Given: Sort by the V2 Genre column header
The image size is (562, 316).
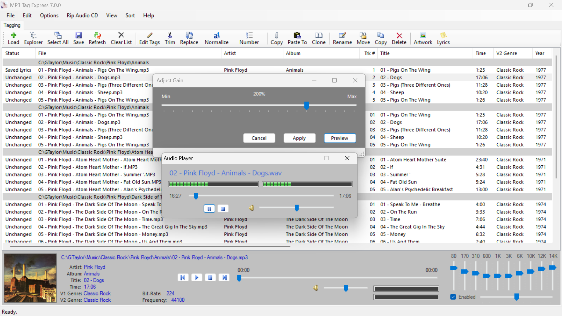Looking at the screenshot, I should point(513,53).
